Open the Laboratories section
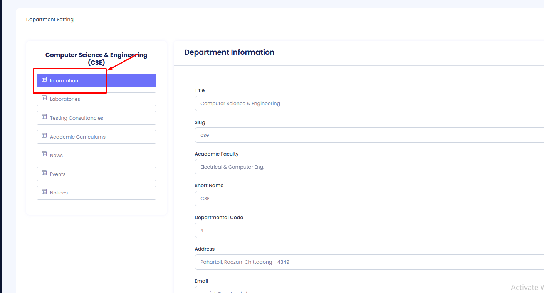Screen dimensions: 544x293 pos(96,99)
